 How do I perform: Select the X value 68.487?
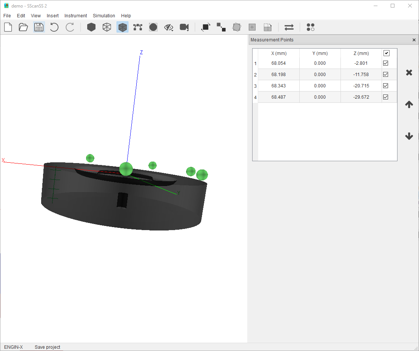click(x=279, y=97)
